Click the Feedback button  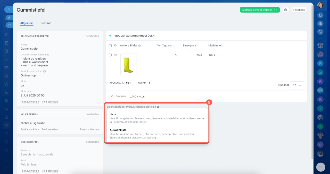pos(299,10)
